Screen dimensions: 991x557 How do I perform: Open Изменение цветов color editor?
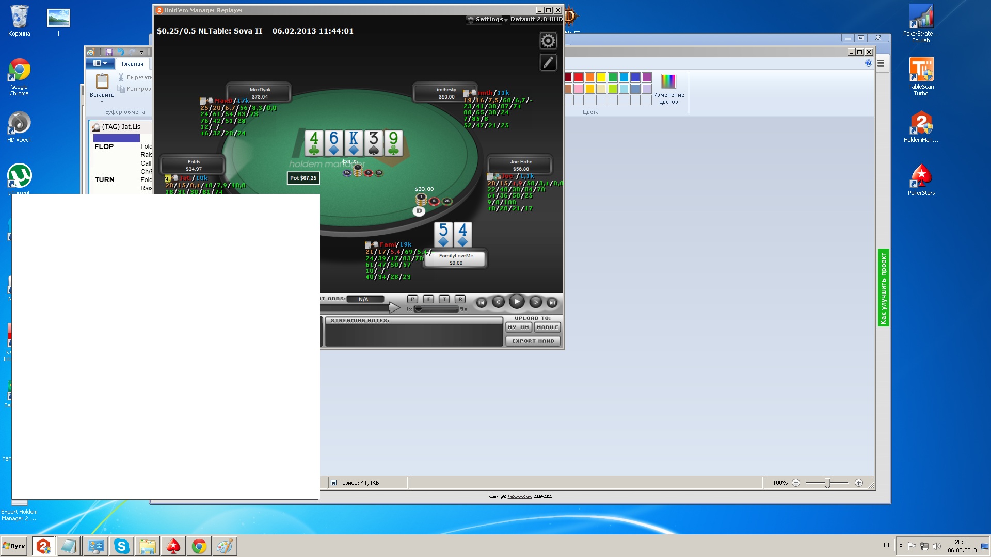(668, 89)
